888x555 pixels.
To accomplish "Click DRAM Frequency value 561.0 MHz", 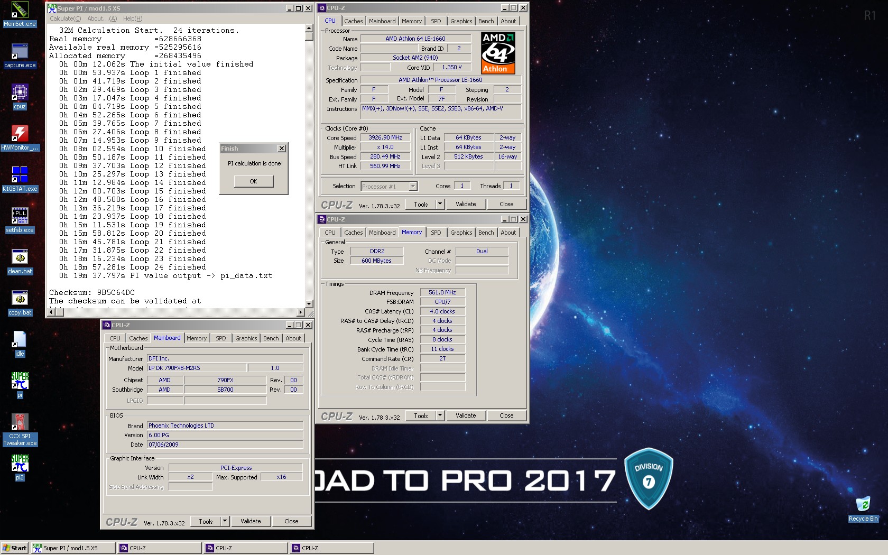I will (442, 292).
